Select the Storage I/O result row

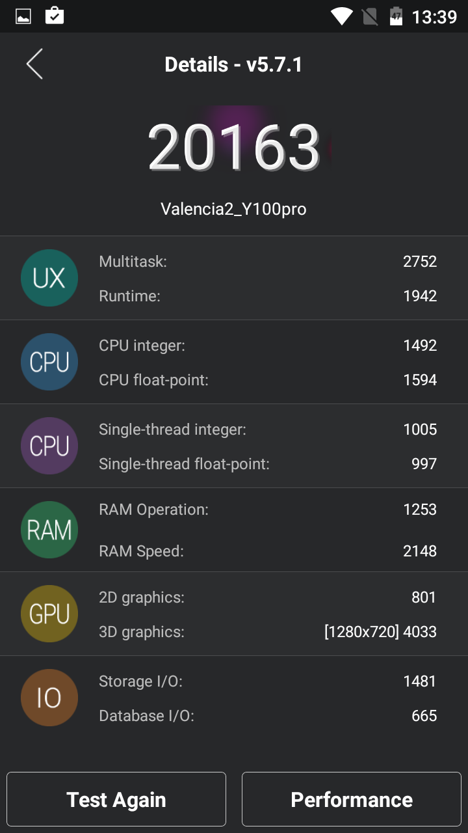coord(267,681)
